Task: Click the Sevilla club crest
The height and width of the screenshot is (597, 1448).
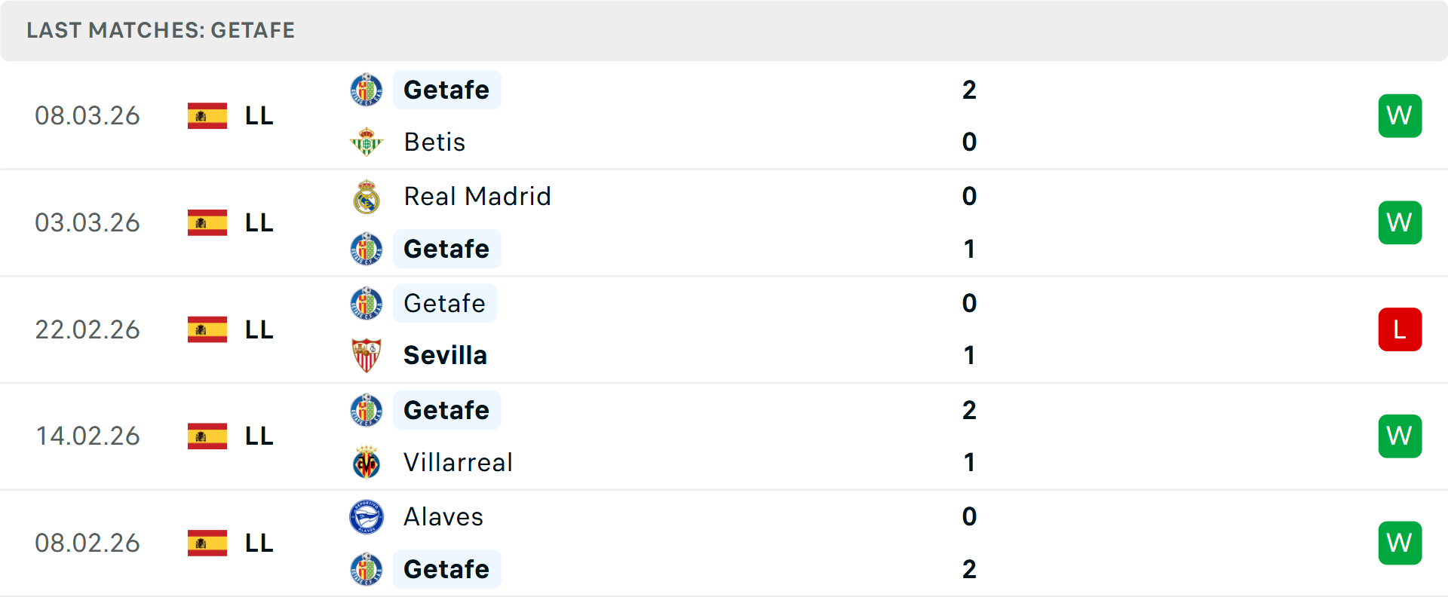Action: pos(367,355)
